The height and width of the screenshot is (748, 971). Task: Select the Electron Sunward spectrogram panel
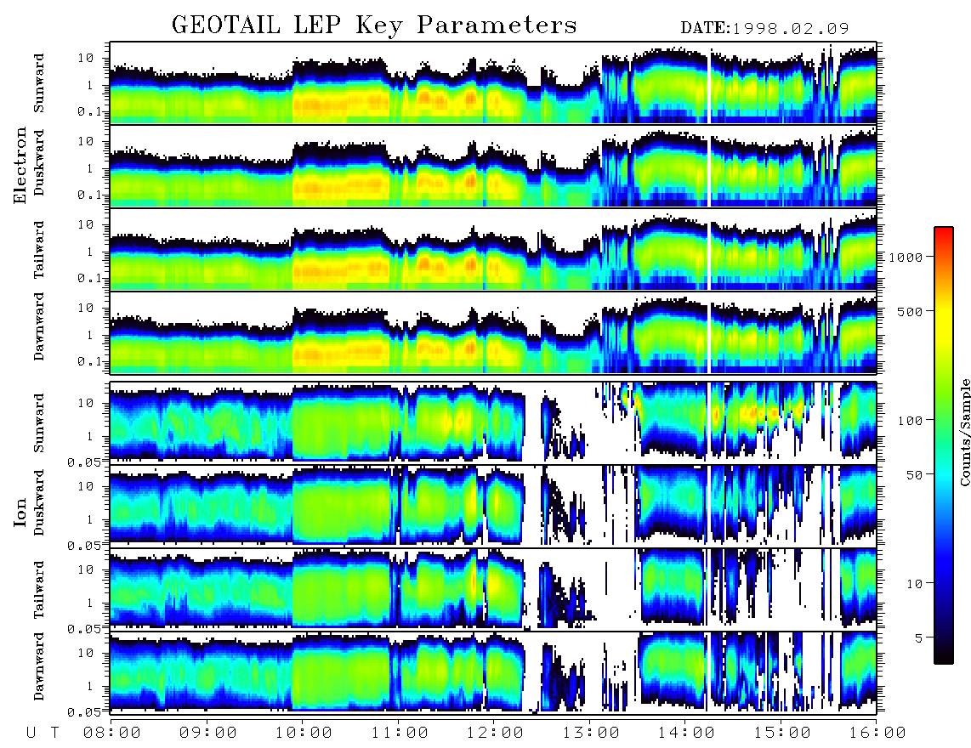(493, 82)
